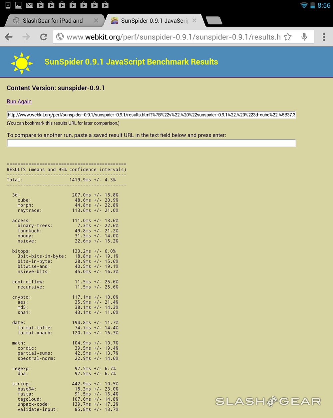Close the SunSpider 0.9.1 tab
This screenshot has width=333, height=418.
coord(194,21)
